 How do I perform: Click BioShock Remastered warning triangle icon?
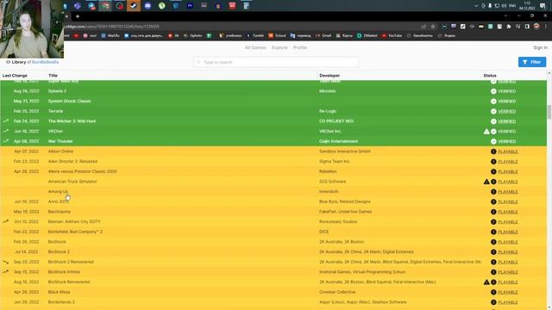[486, 282]
